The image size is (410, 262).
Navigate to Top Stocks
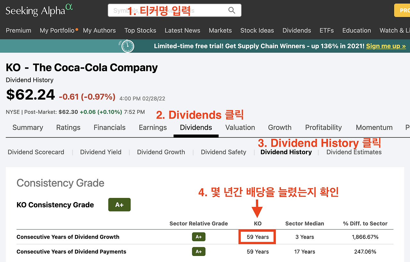140,30
